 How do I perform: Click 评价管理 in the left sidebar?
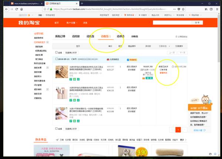(x=38, y=85)
